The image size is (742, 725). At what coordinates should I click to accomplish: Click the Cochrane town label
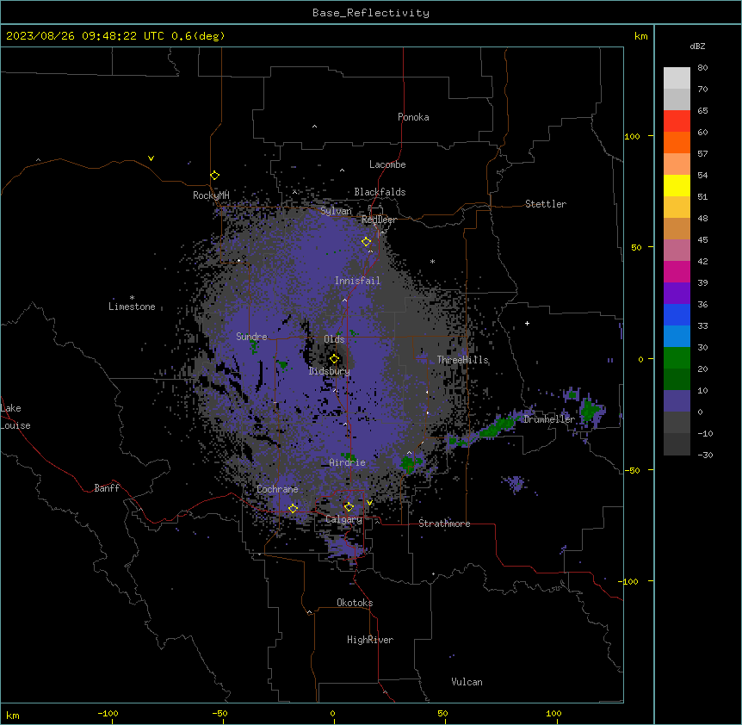tap(277, 489)
